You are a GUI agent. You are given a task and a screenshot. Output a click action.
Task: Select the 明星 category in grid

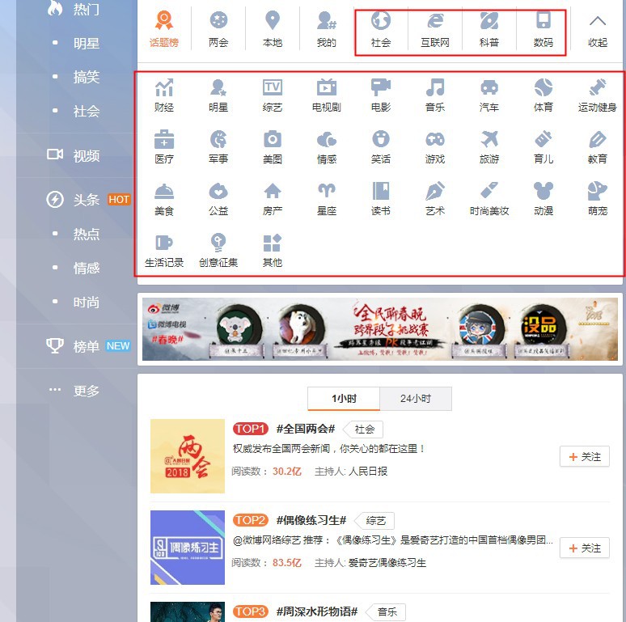[218, 95]
